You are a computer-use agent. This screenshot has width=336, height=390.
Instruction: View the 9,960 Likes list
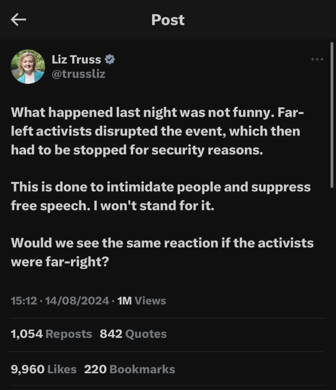[x=44, y=369]
